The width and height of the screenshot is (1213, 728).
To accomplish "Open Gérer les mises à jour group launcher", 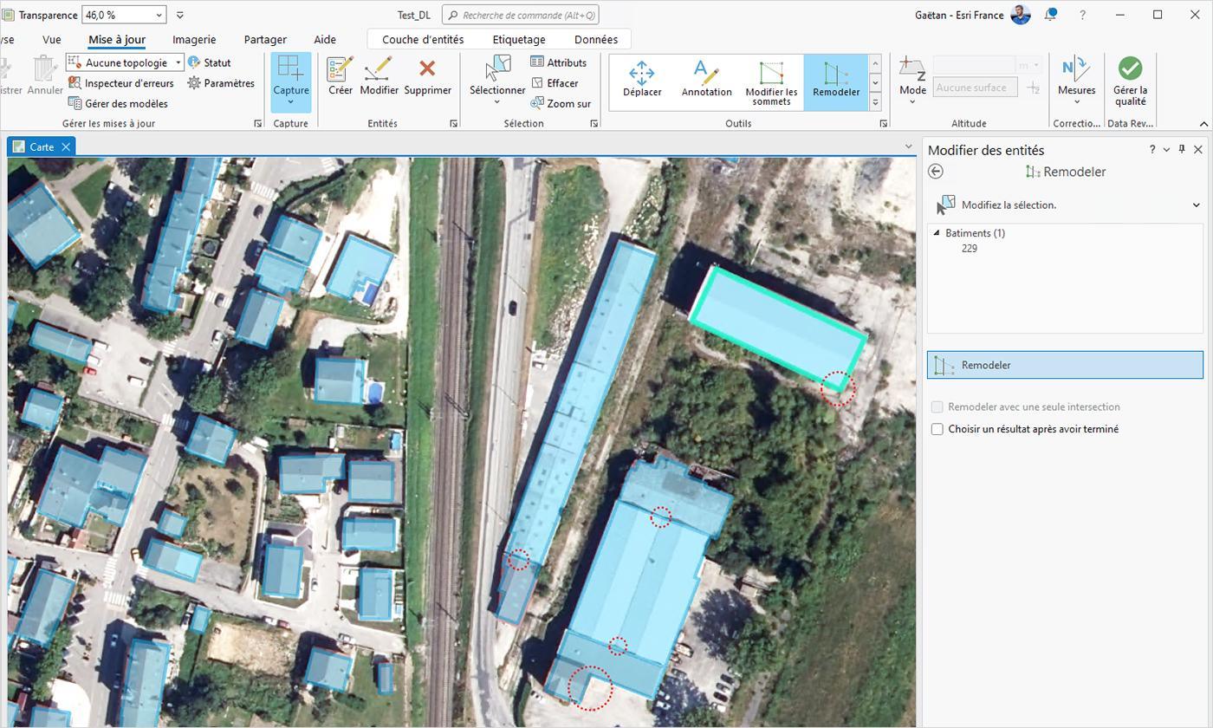I will click(x=258, y=124).
